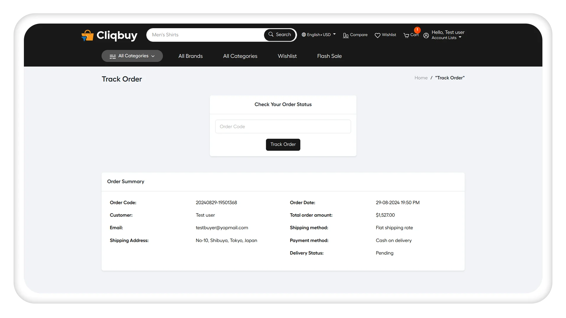
Task: Expand the English USD language dropdown
Action: (318, 35)
